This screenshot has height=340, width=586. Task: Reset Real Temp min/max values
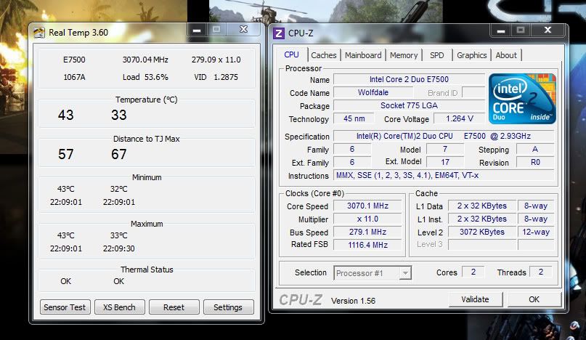point(174,307)
